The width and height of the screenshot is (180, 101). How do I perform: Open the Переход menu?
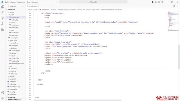coord(34,2)
